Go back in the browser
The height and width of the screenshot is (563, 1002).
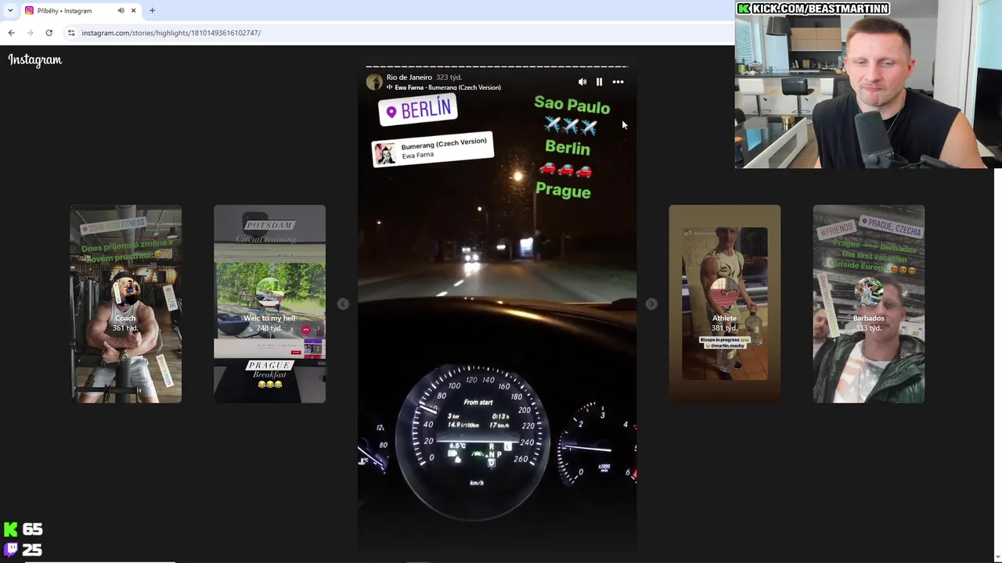[x=11, y=33]
